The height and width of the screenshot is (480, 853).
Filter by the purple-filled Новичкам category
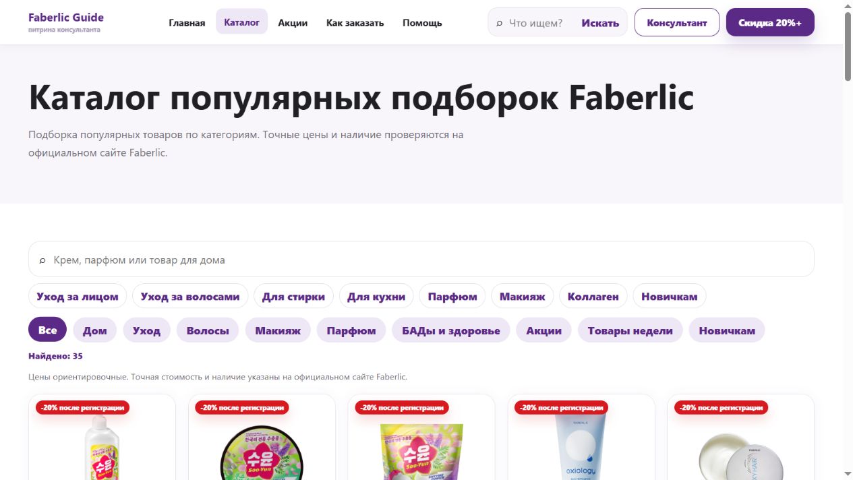tap(727, 330)
